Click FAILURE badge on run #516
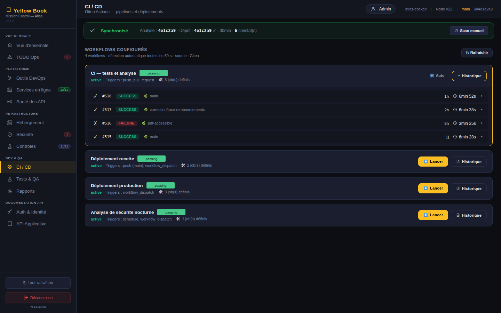The height and width of the screenshot is (313, 501). point(126,123)
